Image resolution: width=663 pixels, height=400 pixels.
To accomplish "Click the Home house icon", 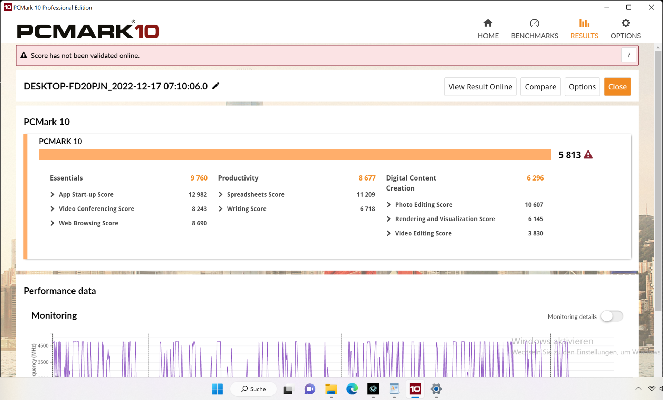I will [x=488, y=23].
